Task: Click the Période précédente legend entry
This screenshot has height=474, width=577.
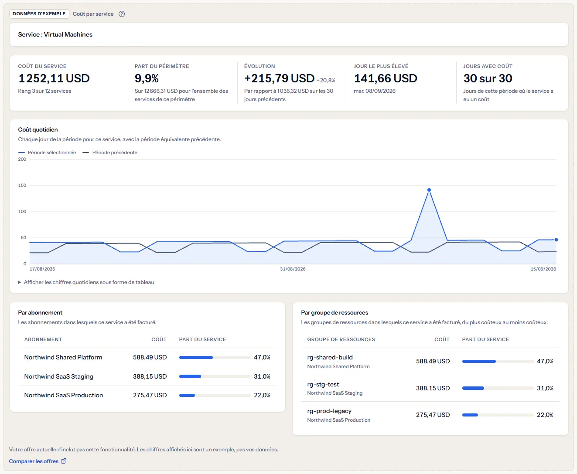Action: (110, 152)
